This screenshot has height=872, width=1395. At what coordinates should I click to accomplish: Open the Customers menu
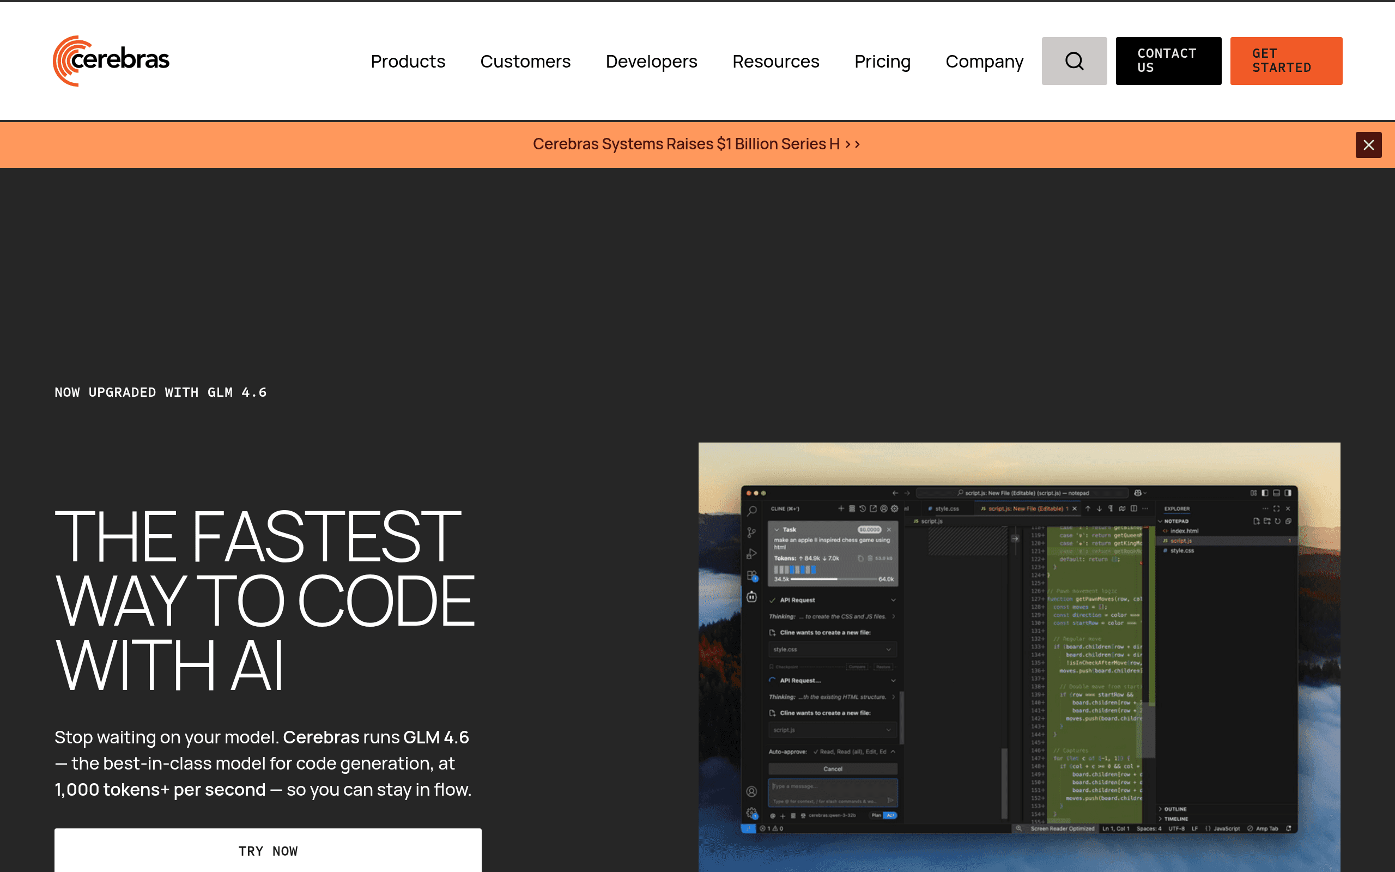tap(525, 61)
